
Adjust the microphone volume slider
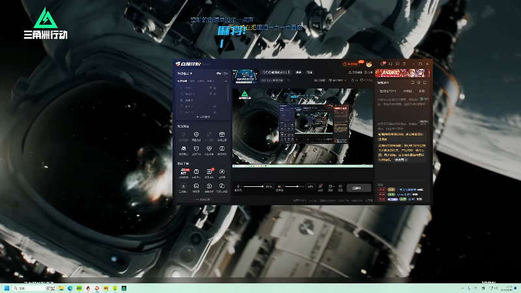(253, 186)
